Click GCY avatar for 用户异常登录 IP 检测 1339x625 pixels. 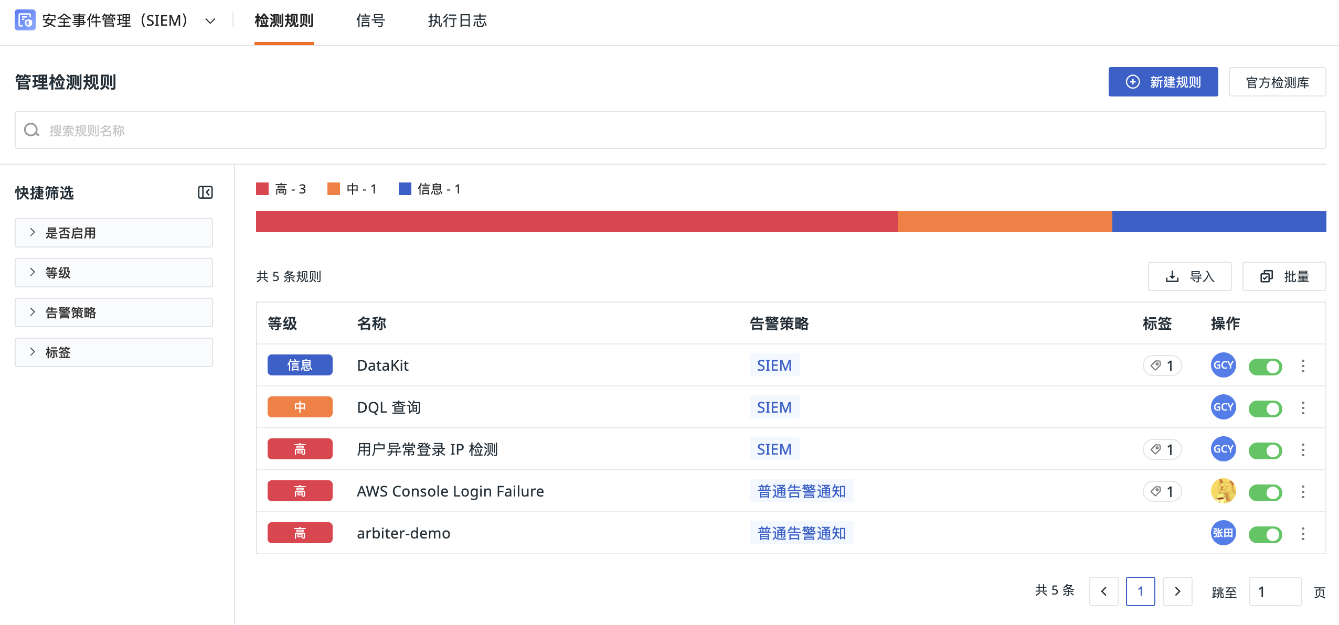click(x=1224, y=449)
